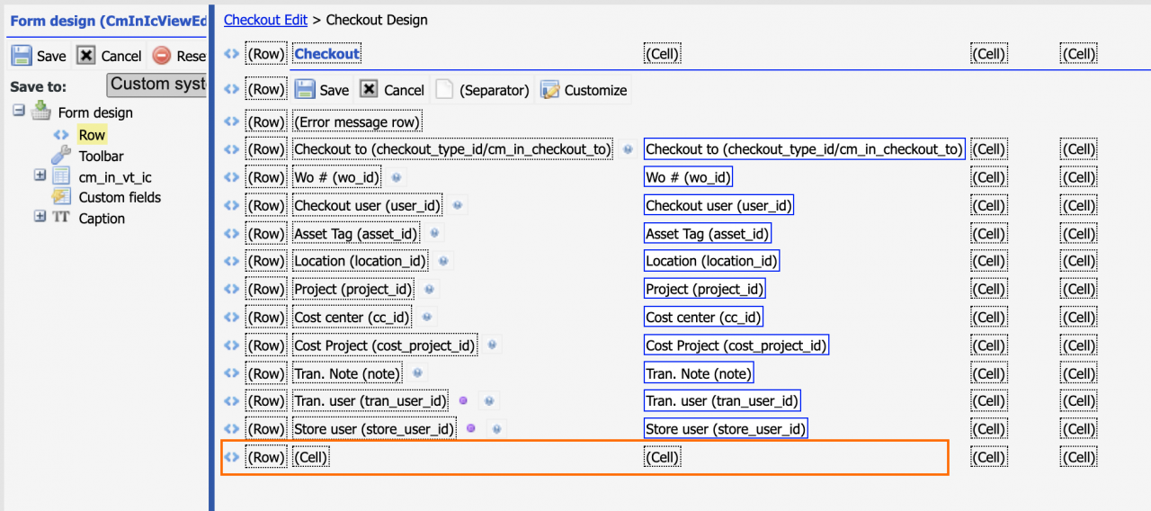
Task: Click the angle-bracket icon of the Store user row
Action: 232,428
